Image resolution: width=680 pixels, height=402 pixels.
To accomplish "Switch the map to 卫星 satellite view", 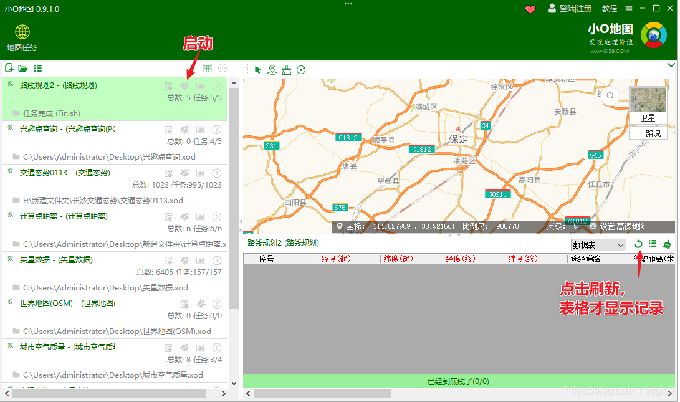I will click(x=648, y=105).
